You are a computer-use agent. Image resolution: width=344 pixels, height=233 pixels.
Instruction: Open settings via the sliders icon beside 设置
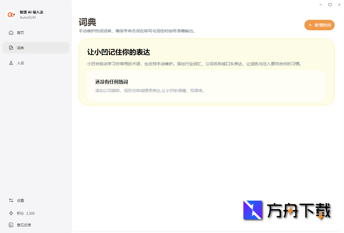[x=11, y=200]
